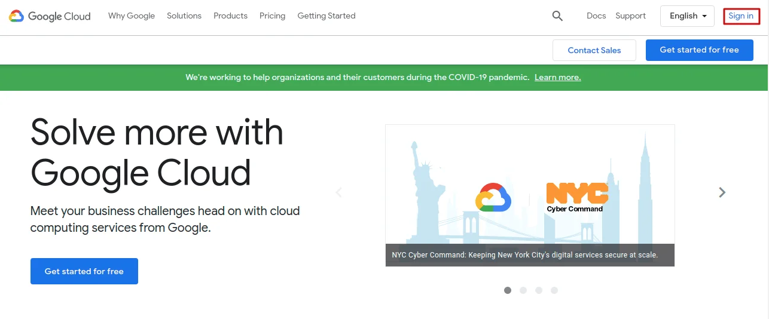Select the third carousel dot indicator
This screenshot has height=319, width=769.
(x=539, y=290)
